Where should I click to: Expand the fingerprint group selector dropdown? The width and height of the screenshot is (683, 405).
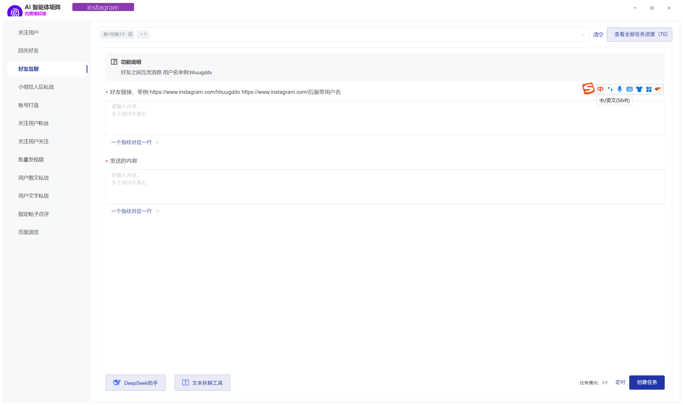583,34
